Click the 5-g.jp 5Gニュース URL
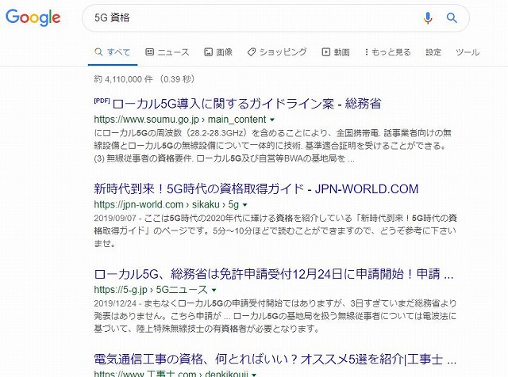508x377 pixels. coord(151,290)
